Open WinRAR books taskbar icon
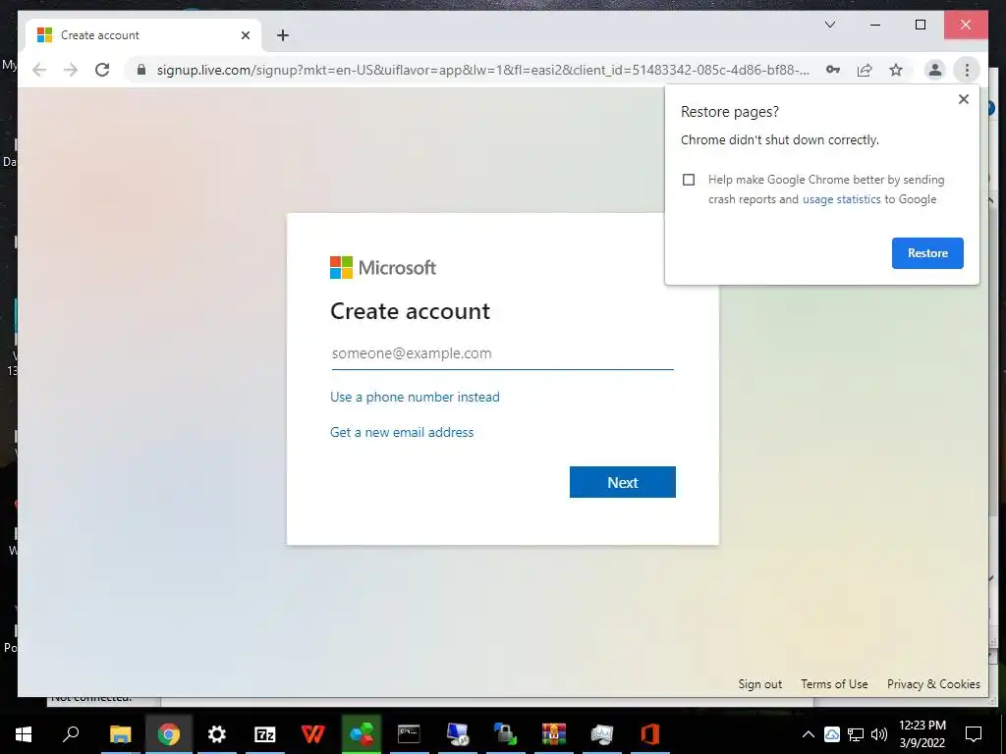The height and width of the screenshot is (754, 1006). (554, 734)
